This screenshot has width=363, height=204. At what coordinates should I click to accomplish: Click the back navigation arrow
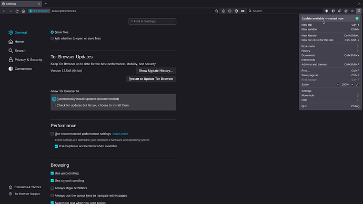[x=4, y=11]
